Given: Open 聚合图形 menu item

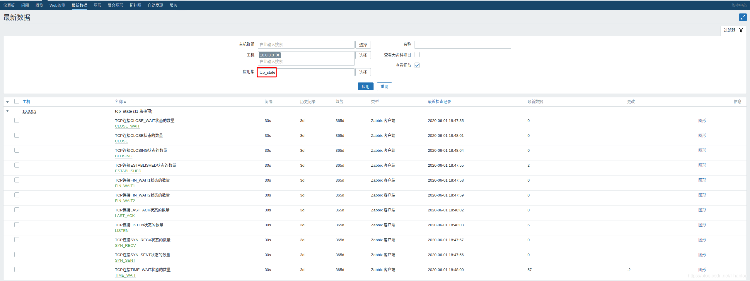Looking at the screenshot, I should pyautogui.click(x=115, y=6).
